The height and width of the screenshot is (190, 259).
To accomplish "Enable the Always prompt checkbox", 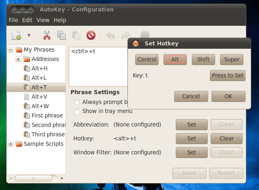I will click(77, 102).
